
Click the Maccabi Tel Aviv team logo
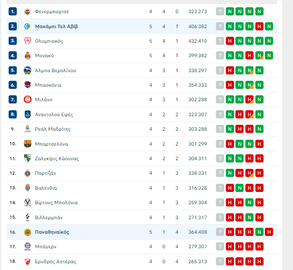point(27,26)
